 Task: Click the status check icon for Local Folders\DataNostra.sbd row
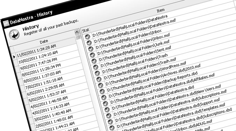[107, 110]
